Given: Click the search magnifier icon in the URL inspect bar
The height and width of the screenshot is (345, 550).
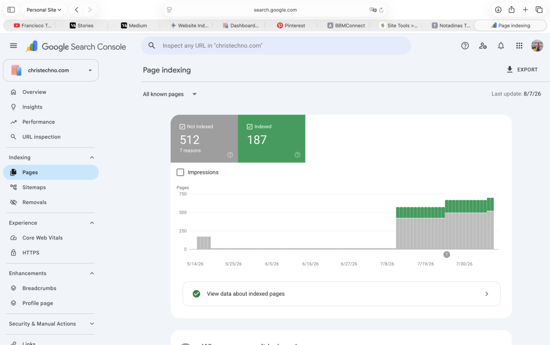Looking at the screenshot, I should point(151,46).
